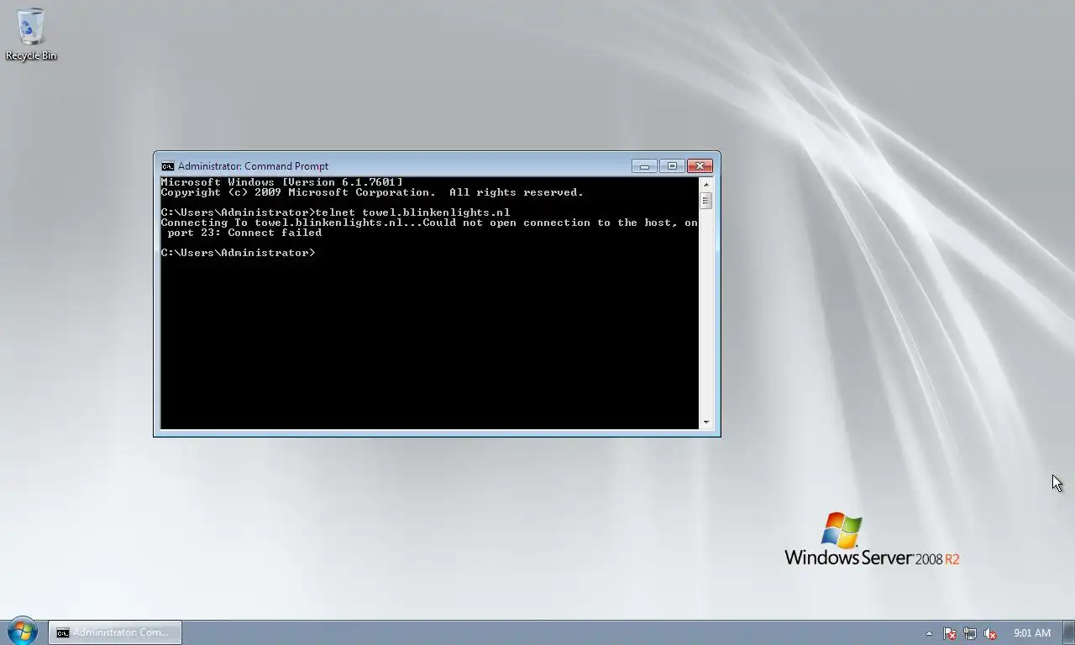The image size is (1075, 645).
Task: Minimize the Command Prompt window
Action: pos(644,166)
